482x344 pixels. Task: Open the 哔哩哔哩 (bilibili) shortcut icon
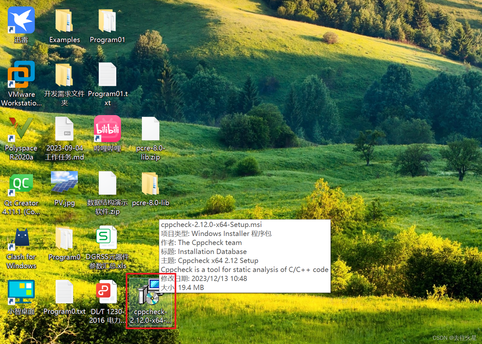107,129
